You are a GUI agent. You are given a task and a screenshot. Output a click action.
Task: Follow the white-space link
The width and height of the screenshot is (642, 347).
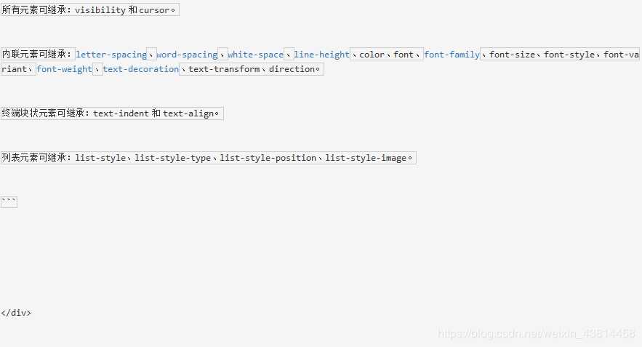(255, 55)
